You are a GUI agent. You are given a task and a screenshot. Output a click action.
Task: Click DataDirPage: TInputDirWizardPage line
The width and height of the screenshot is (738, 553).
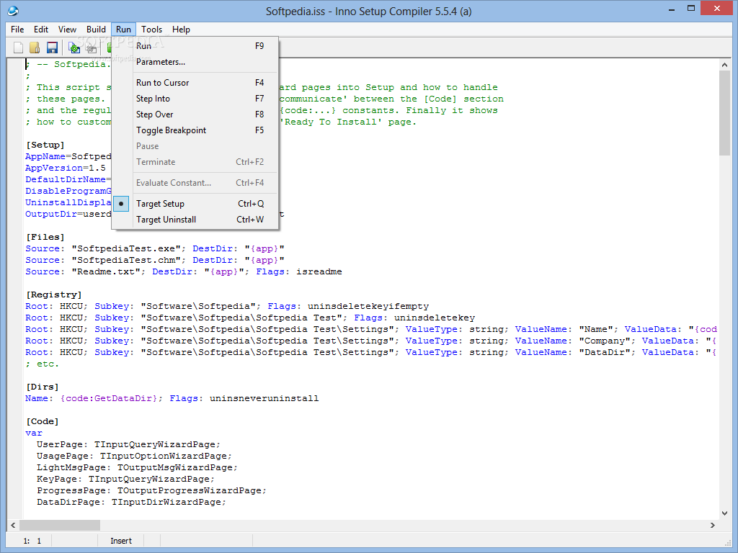[x=131, y=502]
